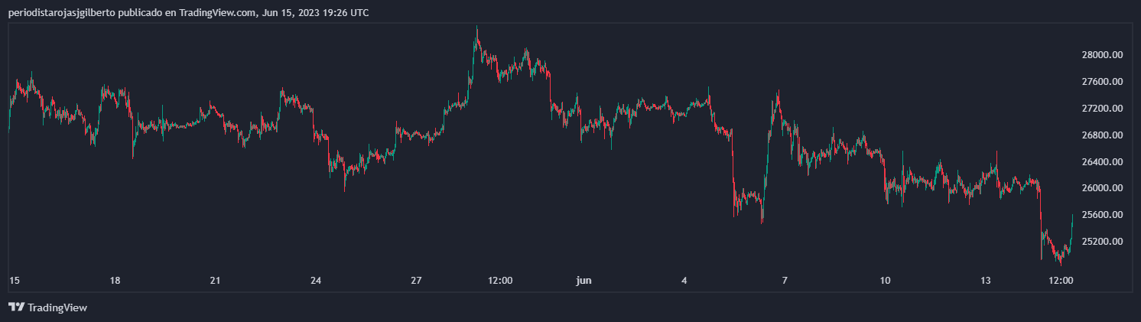Select the 25200.00 price axis label
The width and height of the screenshot is (1141, 322).
click(x=1101, y=242)
